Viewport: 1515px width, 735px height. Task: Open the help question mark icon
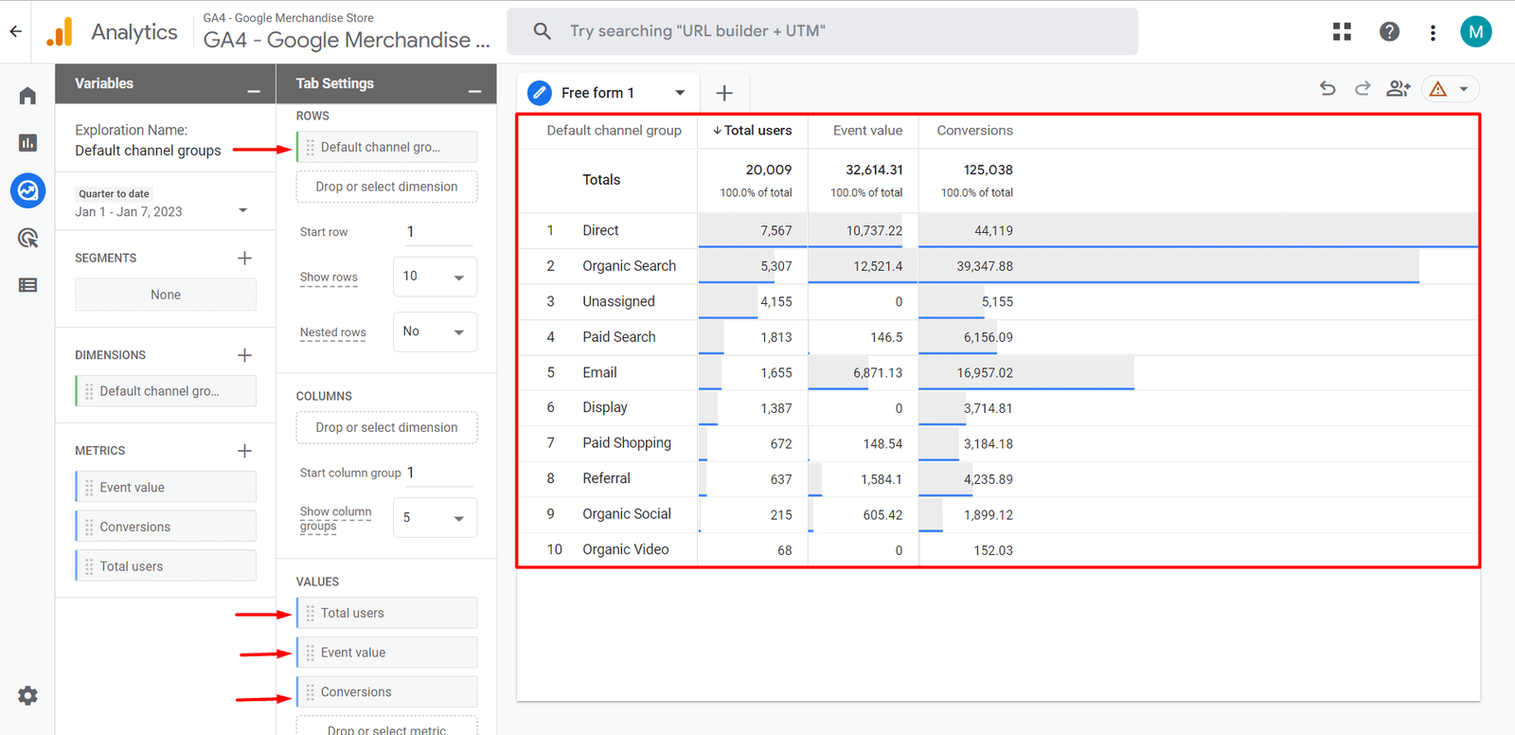coord(1389,32)
